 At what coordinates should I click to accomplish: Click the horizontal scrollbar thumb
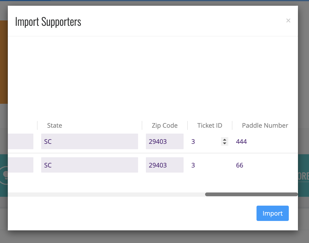[251, 194]
